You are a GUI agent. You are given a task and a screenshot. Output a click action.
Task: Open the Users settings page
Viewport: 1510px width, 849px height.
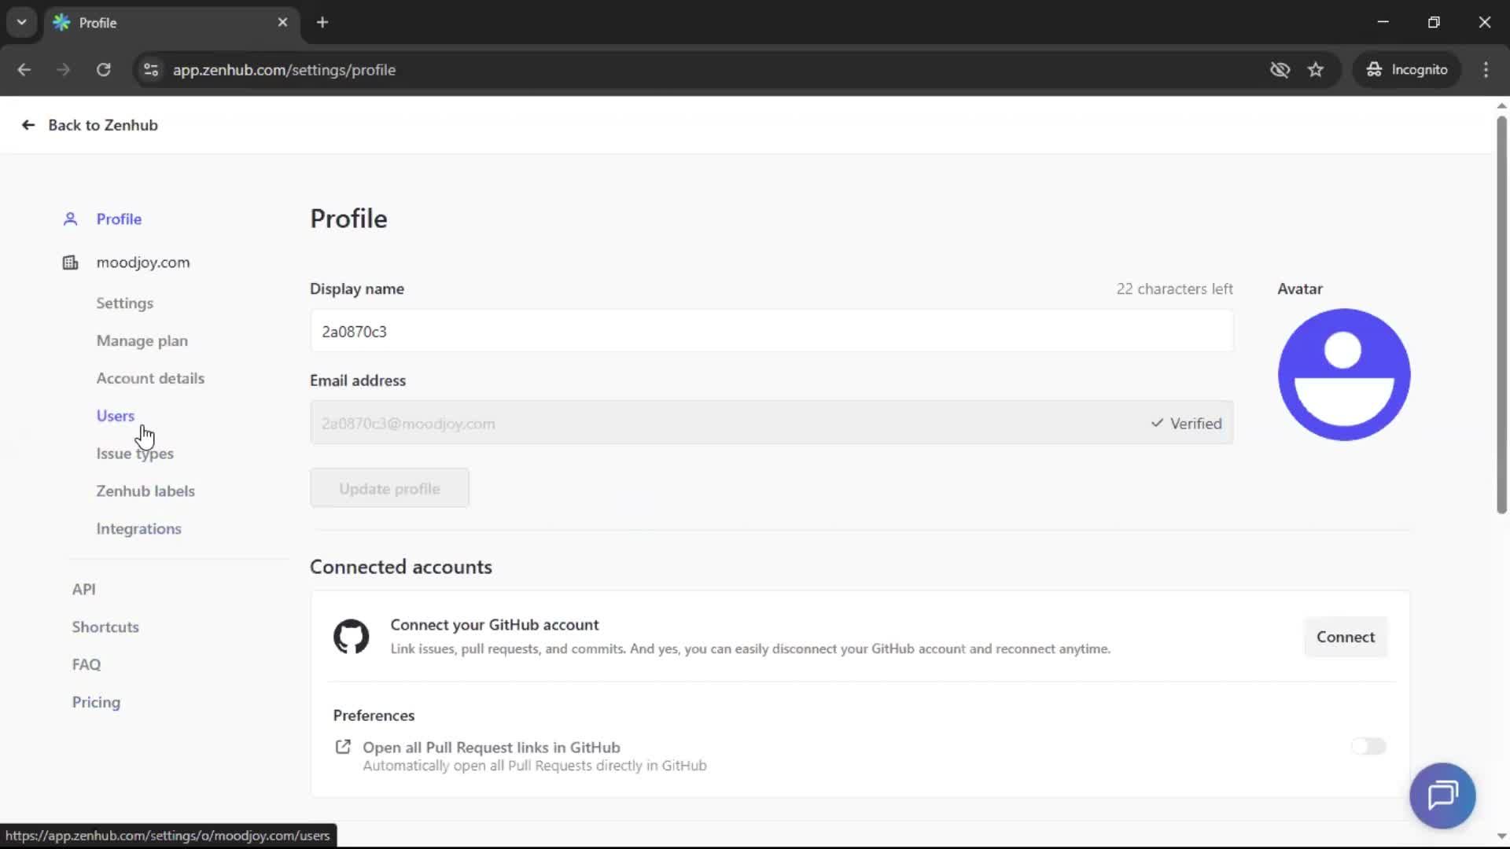(116, 415)
